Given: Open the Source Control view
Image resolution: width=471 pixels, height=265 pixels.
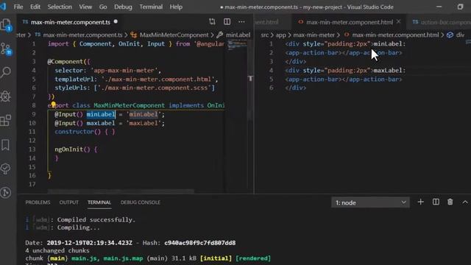Looking at the screenshot, I should (6, 49).
